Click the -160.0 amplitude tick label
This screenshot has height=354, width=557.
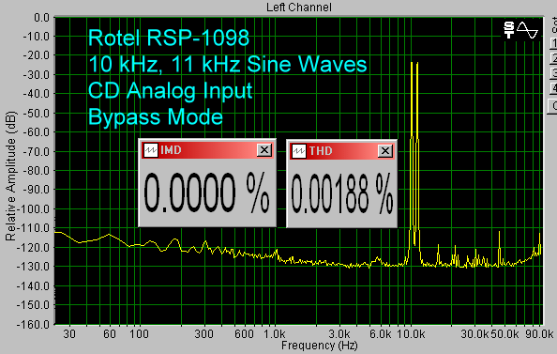[34, 324]
